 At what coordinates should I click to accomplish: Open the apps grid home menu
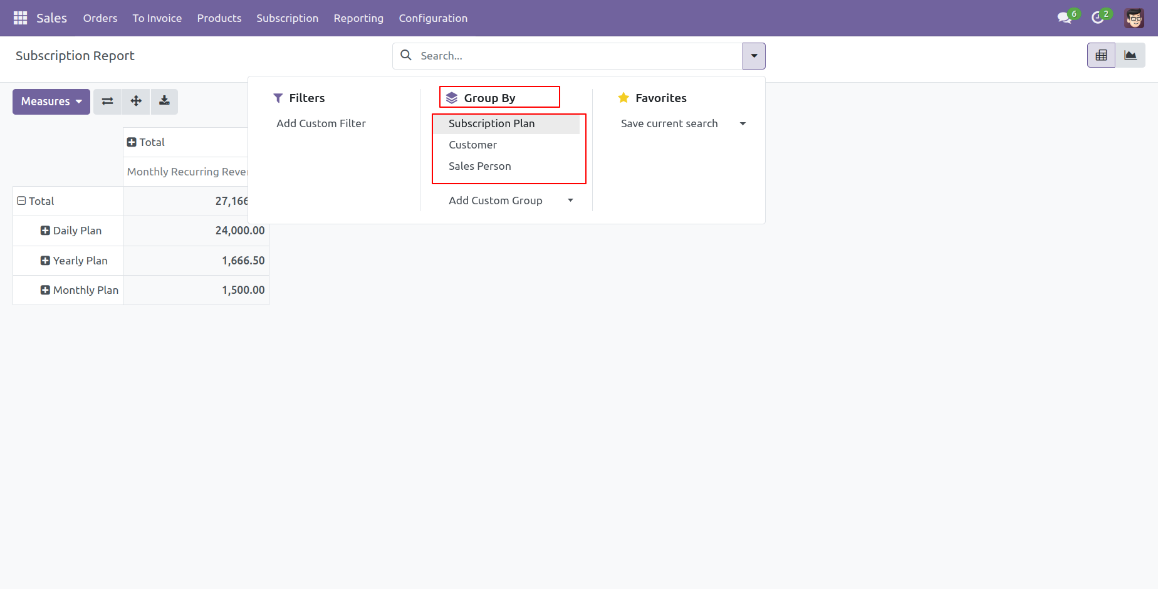[20, 18]
